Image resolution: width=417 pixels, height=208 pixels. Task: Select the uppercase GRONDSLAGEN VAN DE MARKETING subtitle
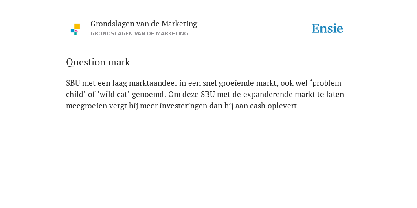pos(139,34)
